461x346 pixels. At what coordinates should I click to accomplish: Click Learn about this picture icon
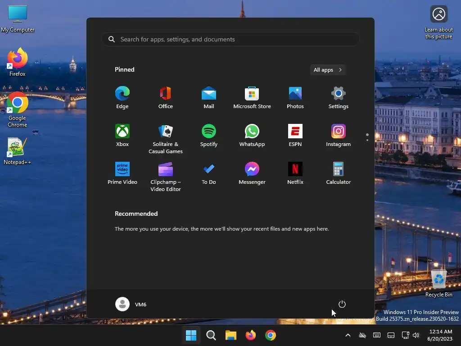click(x=438, y=23)
